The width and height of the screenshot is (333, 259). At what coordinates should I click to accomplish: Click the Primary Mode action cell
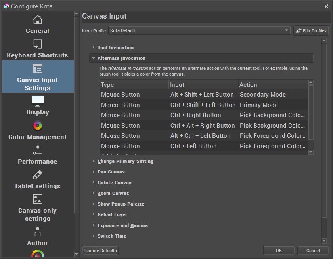[273, 105]
